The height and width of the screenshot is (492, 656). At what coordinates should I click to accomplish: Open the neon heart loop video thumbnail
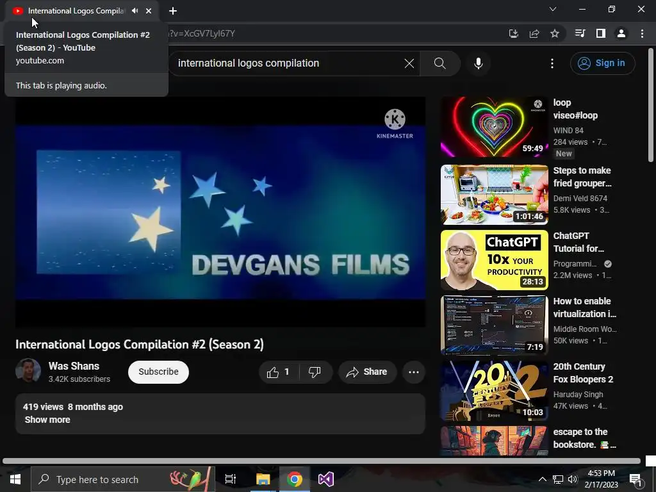(x=494, y=127)
